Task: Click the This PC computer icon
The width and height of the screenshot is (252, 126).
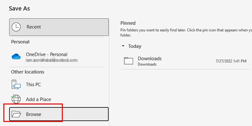Action: pyautogui.click(x=16, y=84)
